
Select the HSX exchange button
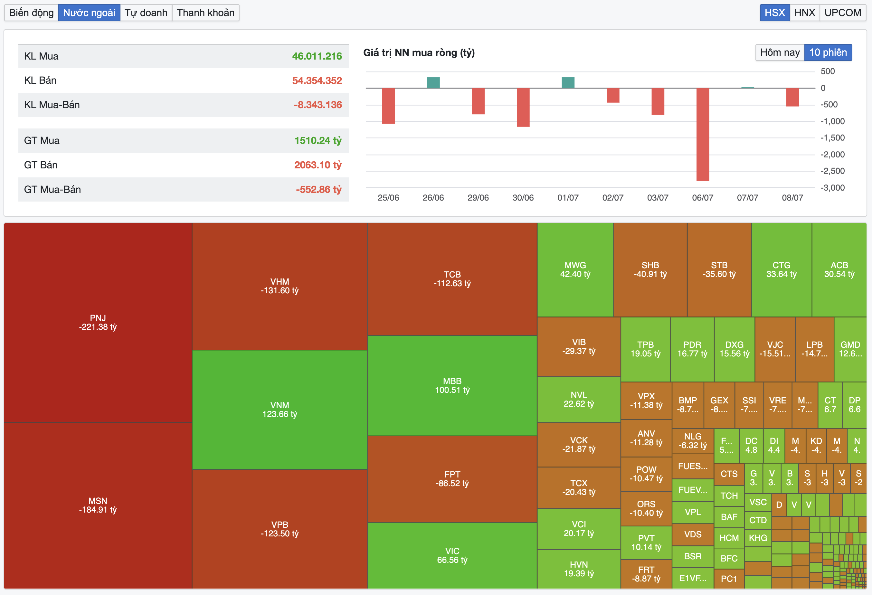click(775, 13)
